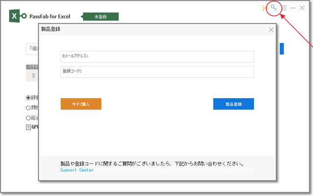Click the file path field behind dialog
The height and width of the screenshot is (196, 313).
[x=32, y=48]
